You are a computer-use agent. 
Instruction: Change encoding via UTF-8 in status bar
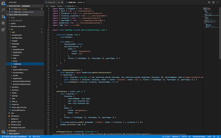184,137
